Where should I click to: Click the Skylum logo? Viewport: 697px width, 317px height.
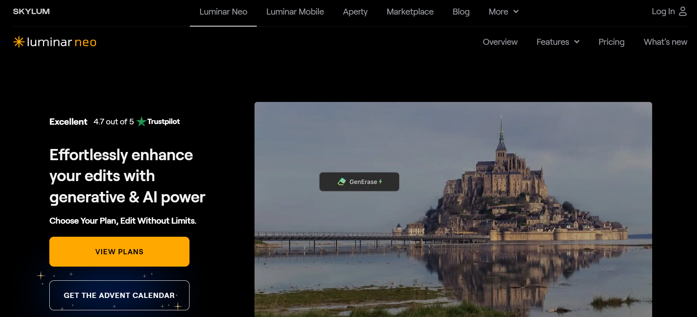pyautogui.click(x=31, y=12)
